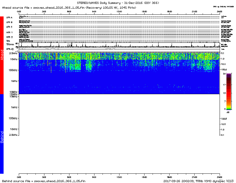Select the LFR C row label
236x183 pixels.
click(9, 27)
